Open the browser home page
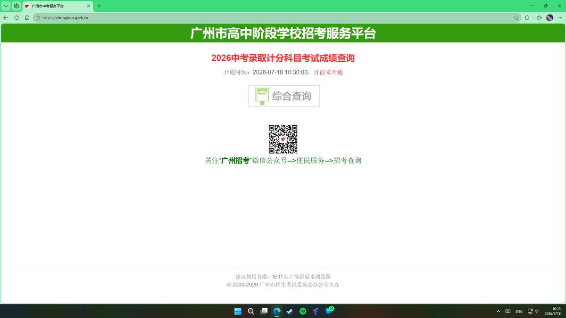Image resolution: width=566 pixels, height=318 pixels. point(27,17)
